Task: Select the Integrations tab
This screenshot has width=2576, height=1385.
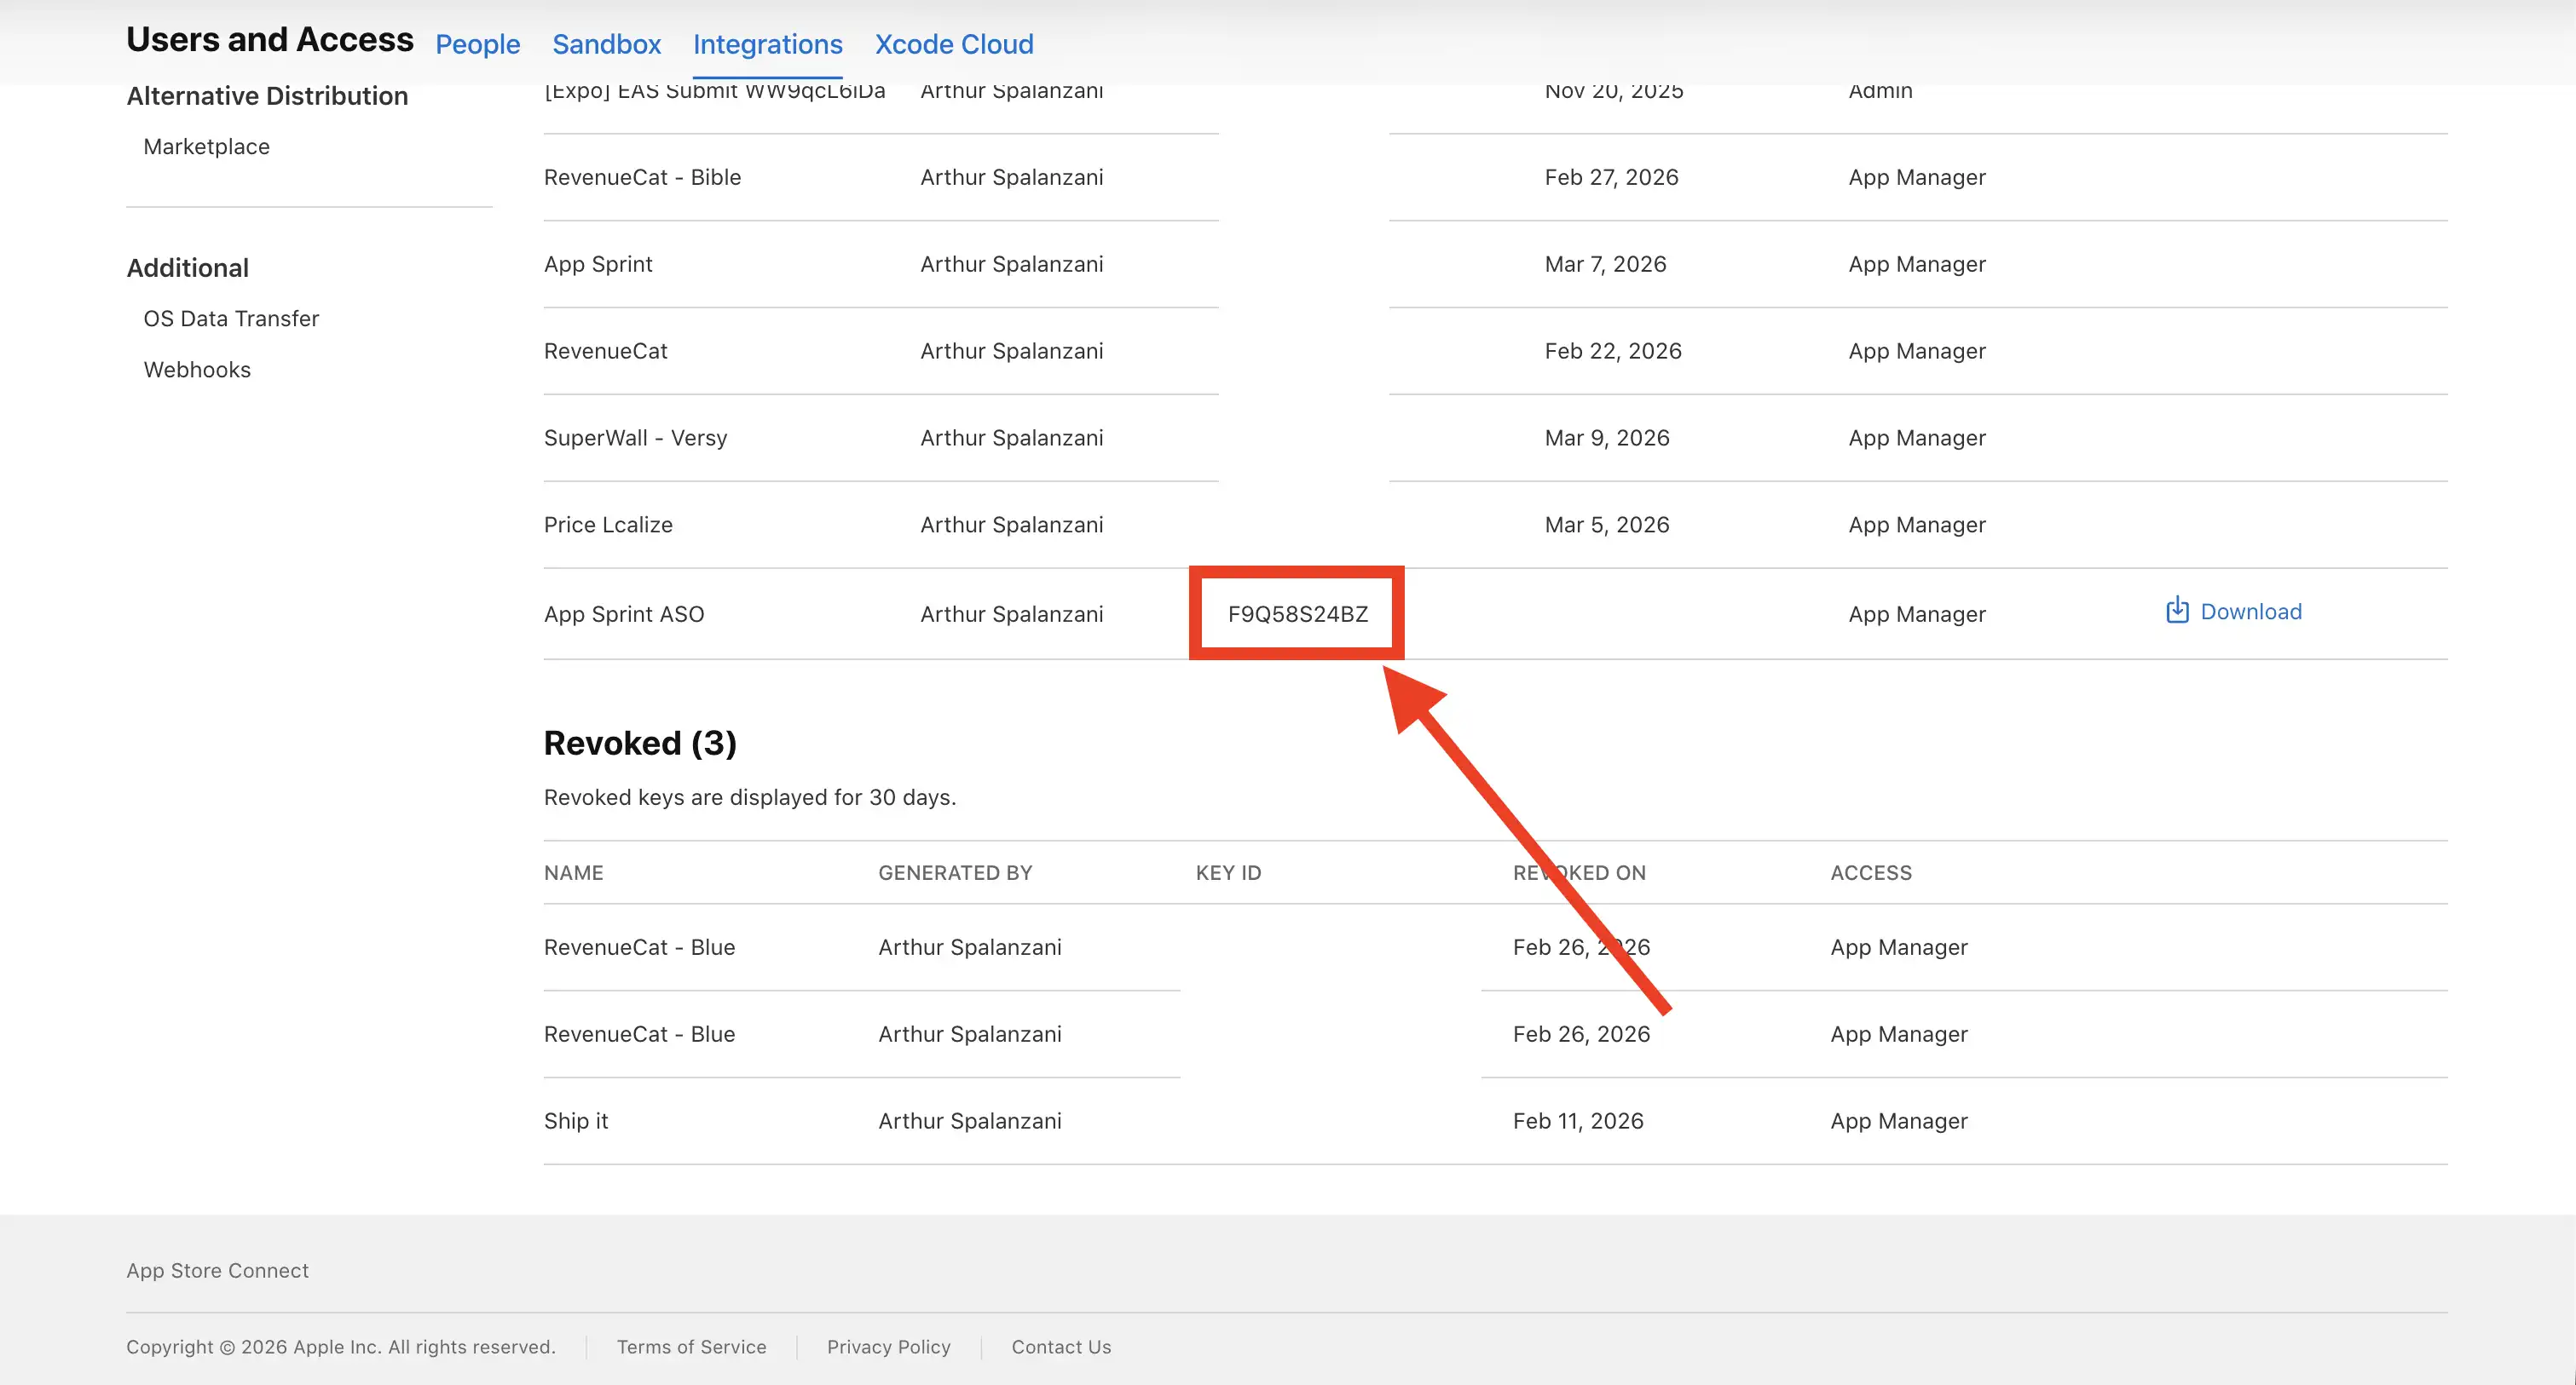Action: (767, 44)
